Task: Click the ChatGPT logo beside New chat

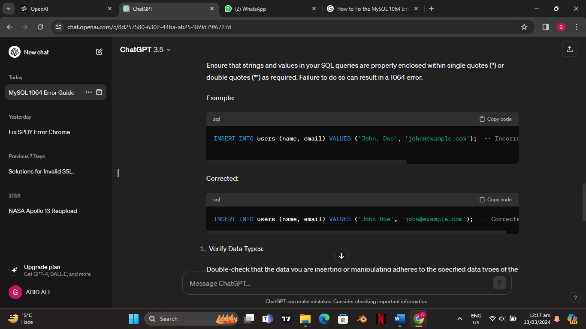Action: [x=15, y=52]
